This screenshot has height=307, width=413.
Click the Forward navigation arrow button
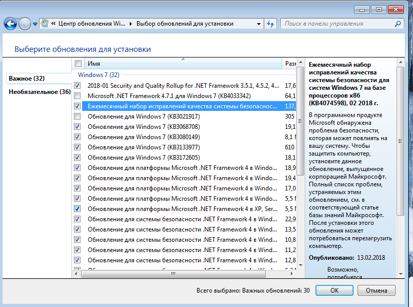click(x=24, y=24)
